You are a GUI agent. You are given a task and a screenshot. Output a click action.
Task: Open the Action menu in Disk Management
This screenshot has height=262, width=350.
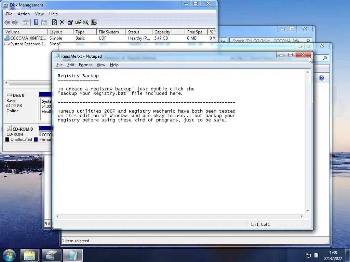24,14
